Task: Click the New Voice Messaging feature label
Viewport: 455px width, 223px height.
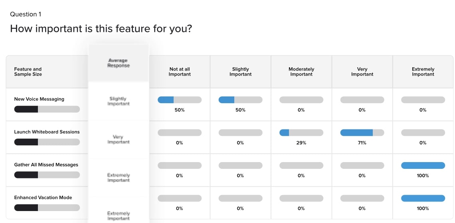Action: [x=39, y=99]
